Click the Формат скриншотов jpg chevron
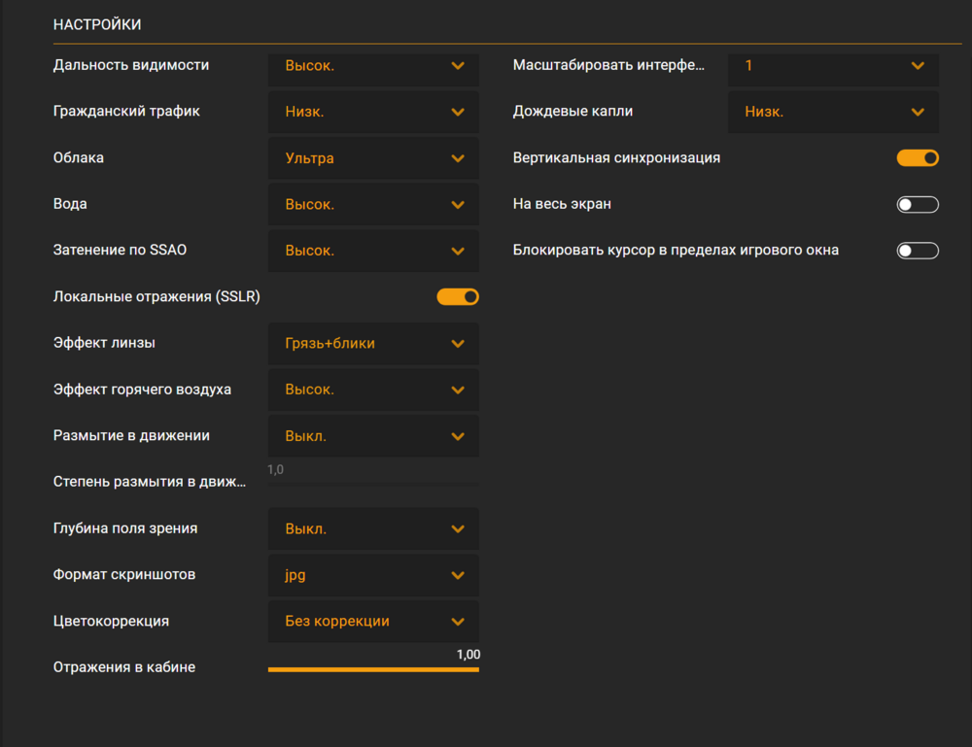Screen dimensions: 972x747 pos(458,575)
